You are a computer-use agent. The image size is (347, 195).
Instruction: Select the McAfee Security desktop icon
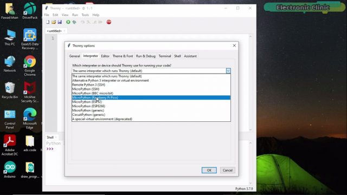(30, 92)
